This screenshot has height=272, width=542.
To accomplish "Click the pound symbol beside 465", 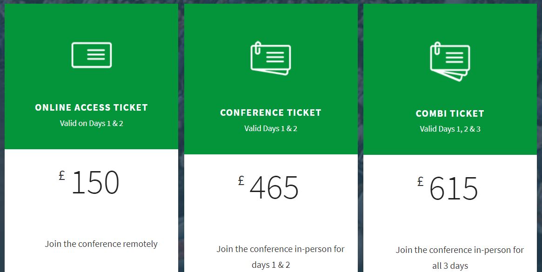I will point(241,180).
